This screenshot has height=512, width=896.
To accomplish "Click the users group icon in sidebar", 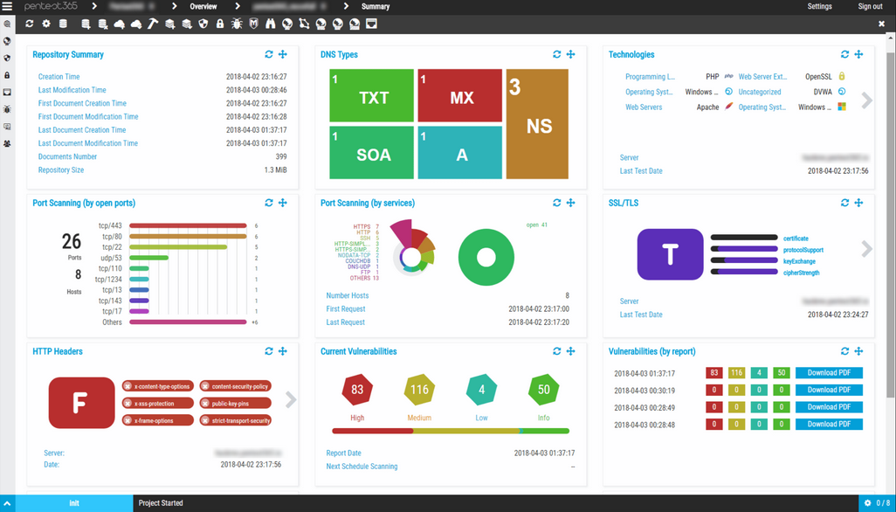I will coord(7,143).
